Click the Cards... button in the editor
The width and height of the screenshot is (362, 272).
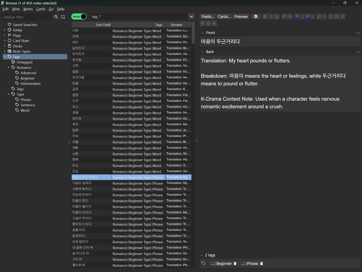tap(224, 17)
